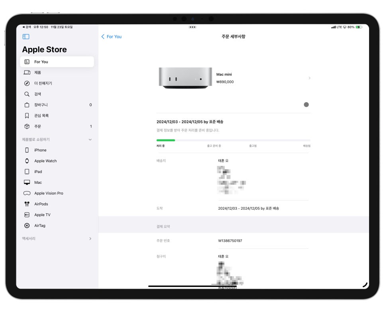Toggle the sidebar panel icon
Image resolution: width=385 pixels, height=313 pixels.
[26, 37]
